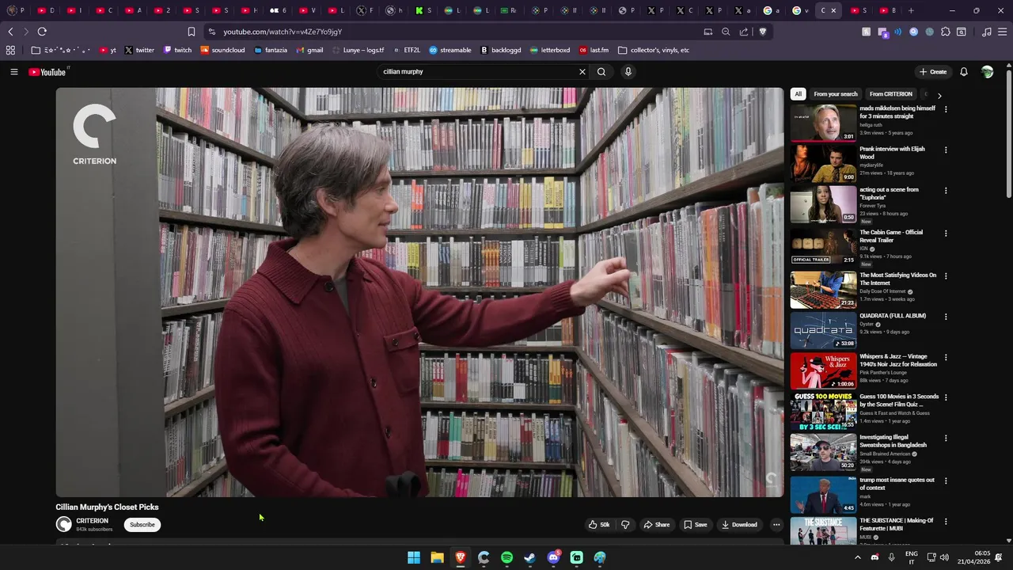Open more actions ellipsis under the video
Viewport: 1013px width, 570px height.
776,525
